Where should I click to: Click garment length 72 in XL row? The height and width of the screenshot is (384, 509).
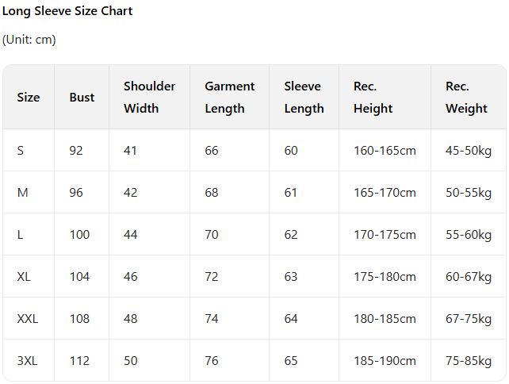tap(212, 277)
